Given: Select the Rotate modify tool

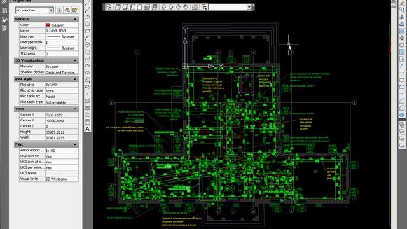Looking at the screenshot, I should (402, 45).
